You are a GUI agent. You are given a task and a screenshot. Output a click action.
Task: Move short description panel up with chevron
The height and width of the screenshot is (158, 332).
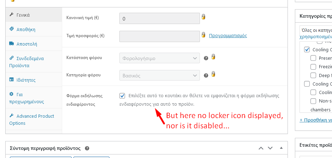pos(261,148)
